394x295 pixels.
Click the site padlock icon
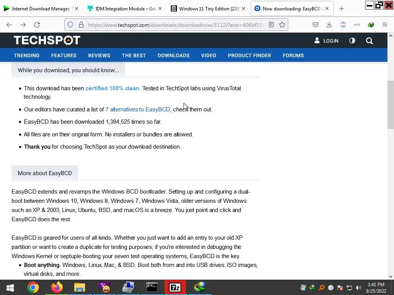(x=81, y=25)
